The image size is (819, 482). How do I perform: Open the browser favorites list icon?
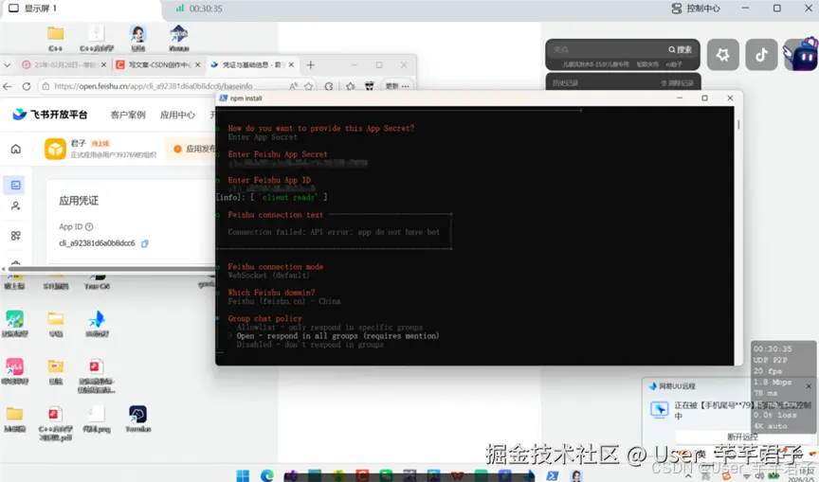350,86
